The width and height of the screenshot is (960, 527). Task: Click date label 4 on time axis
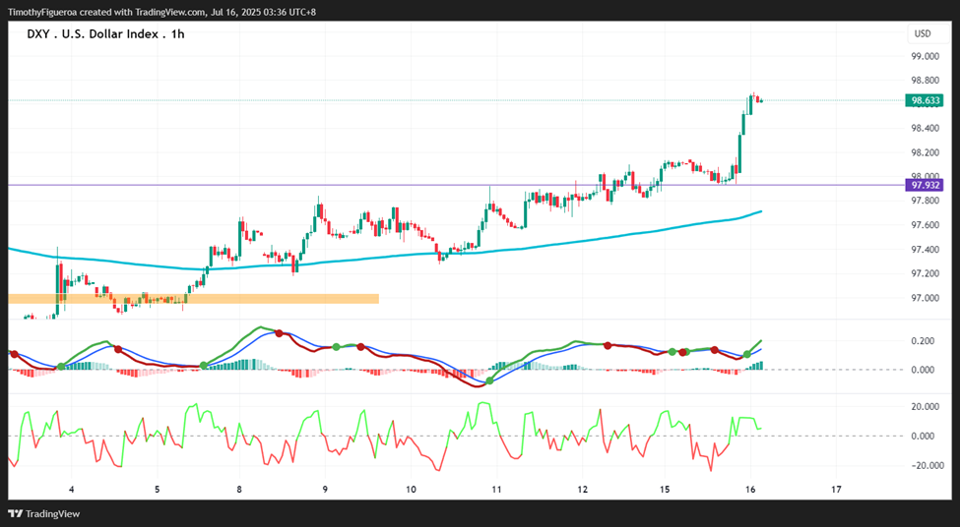[x=72, y=490]
